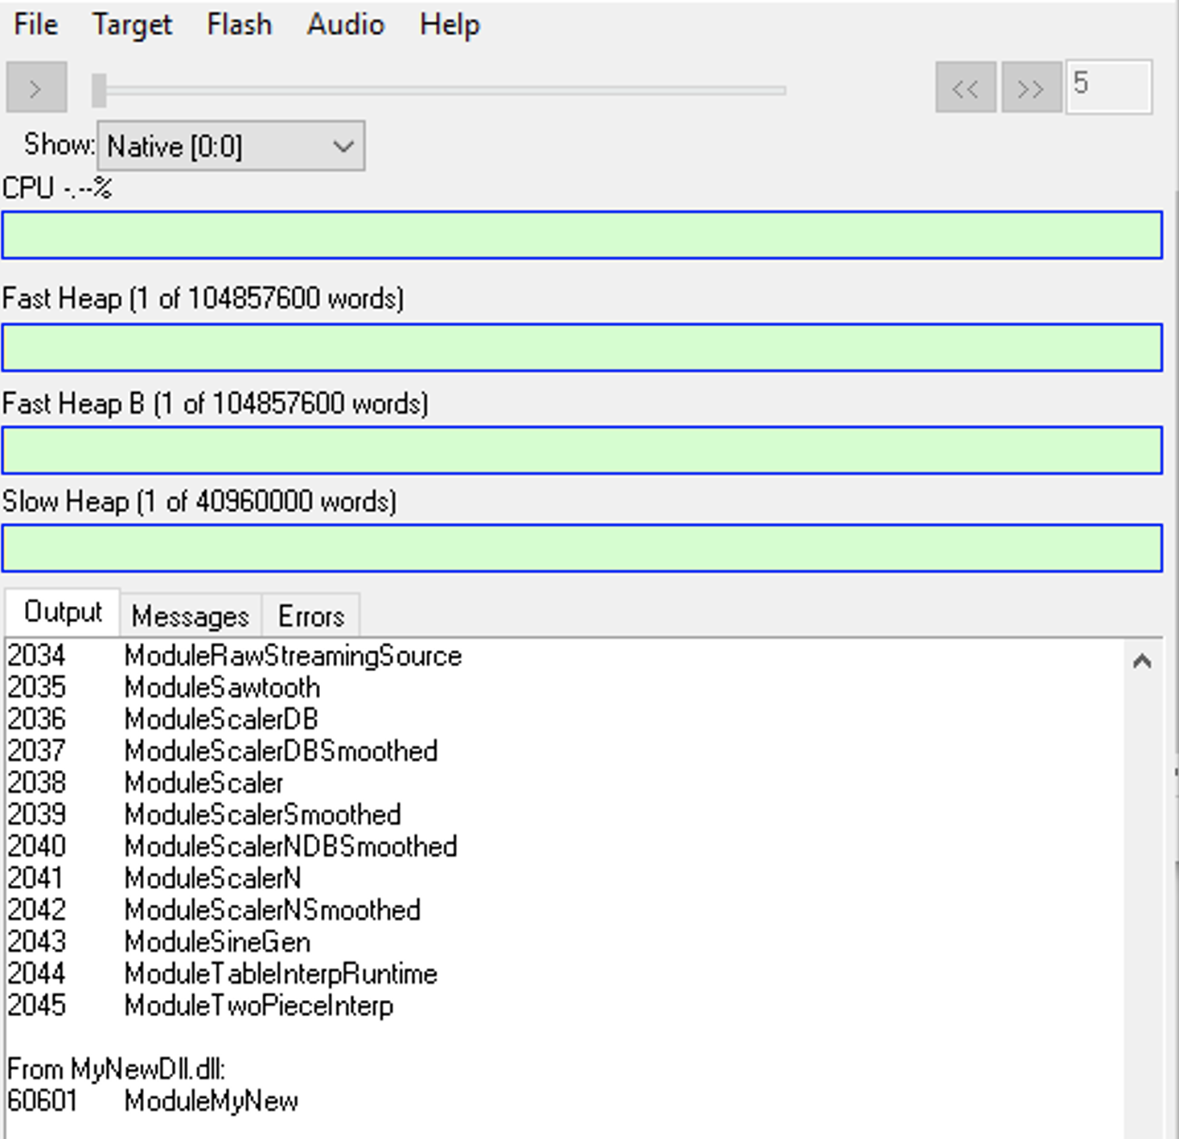Image resolution: width=1179 pixels, height=1139 pixels.
Task: Select the ModuleSineGen output line
Action: (x=217, y=942)
